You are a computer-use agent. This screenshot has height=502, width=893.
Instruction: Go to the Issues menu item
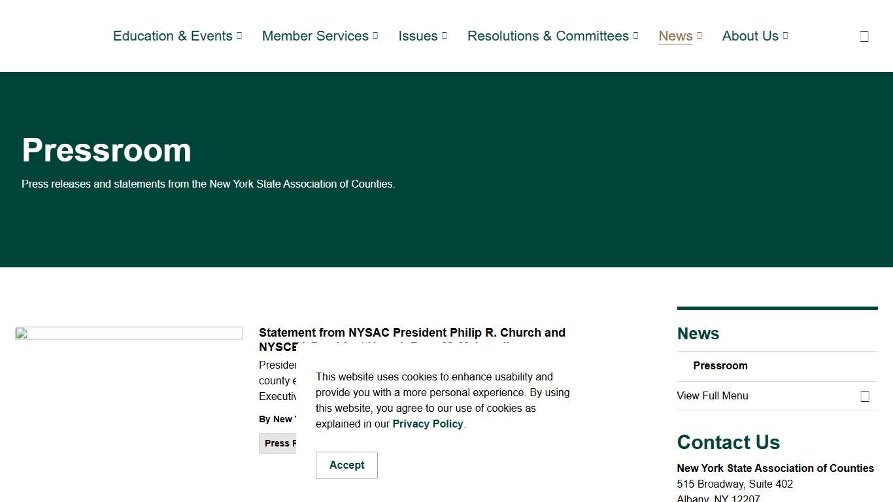coord(418,36)
